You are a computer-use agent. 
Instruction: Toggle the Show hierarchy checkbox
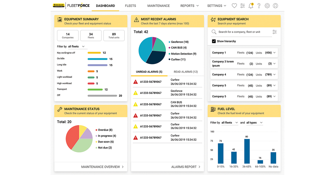[214, 41]
